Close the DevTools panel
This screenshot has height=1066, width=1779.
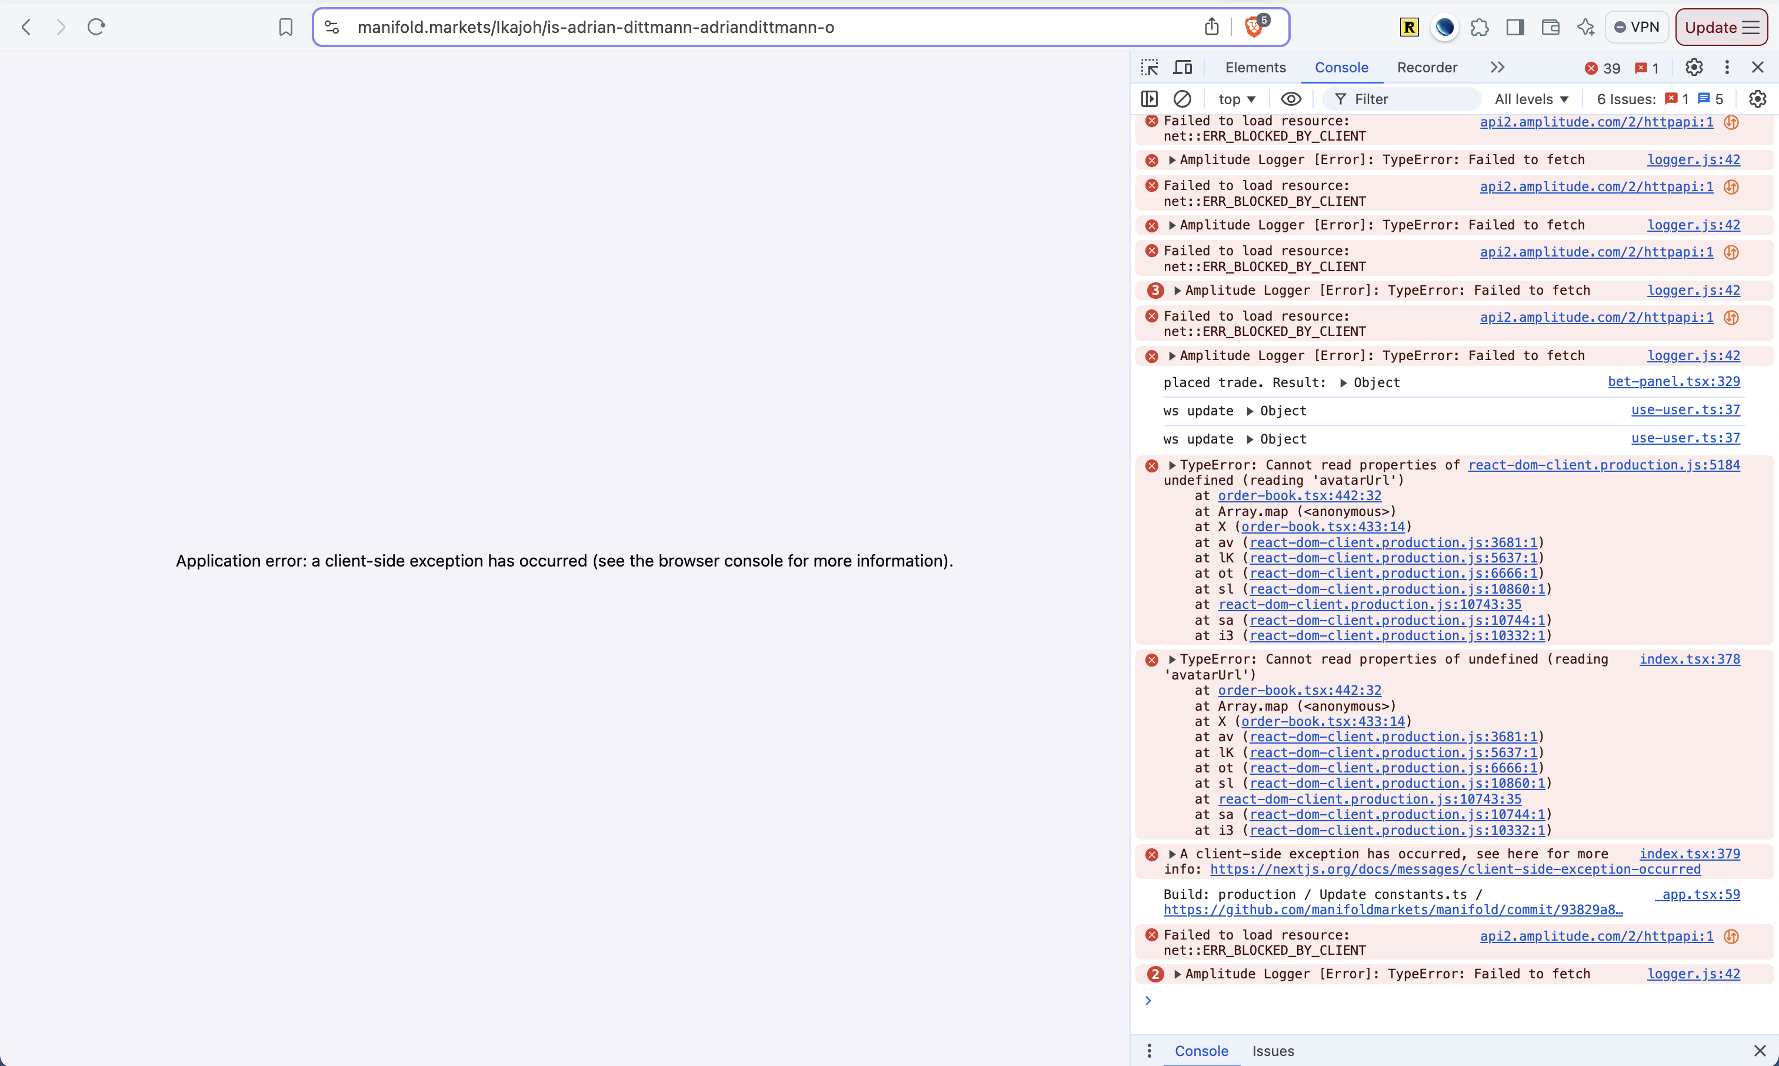click(x=1758, y=68)
